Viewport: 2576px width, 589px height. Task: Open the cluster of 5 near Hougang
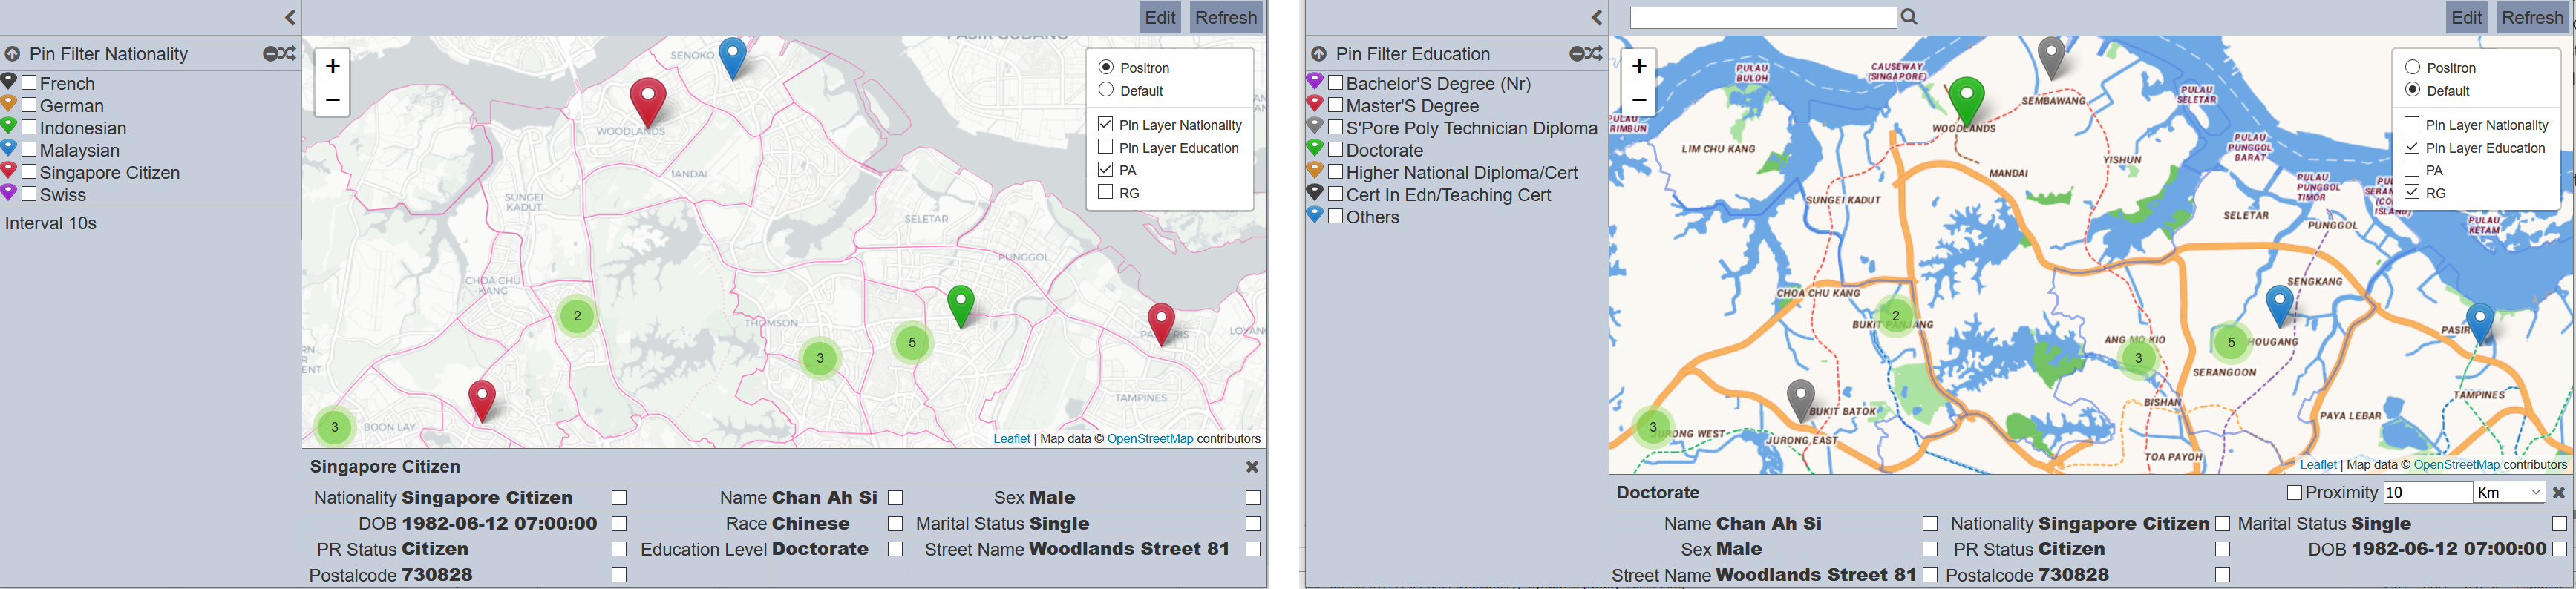coord(2231,343)
